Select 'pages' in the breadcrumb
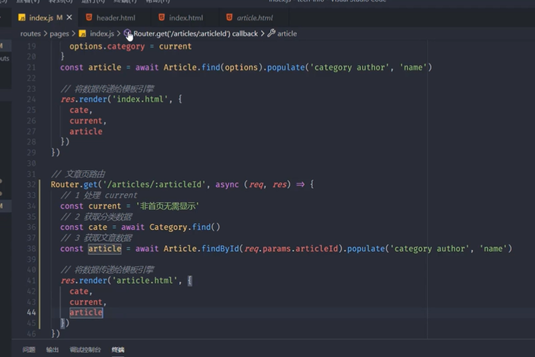The width and height of the screenshot is (535, 357). point(59,34)
